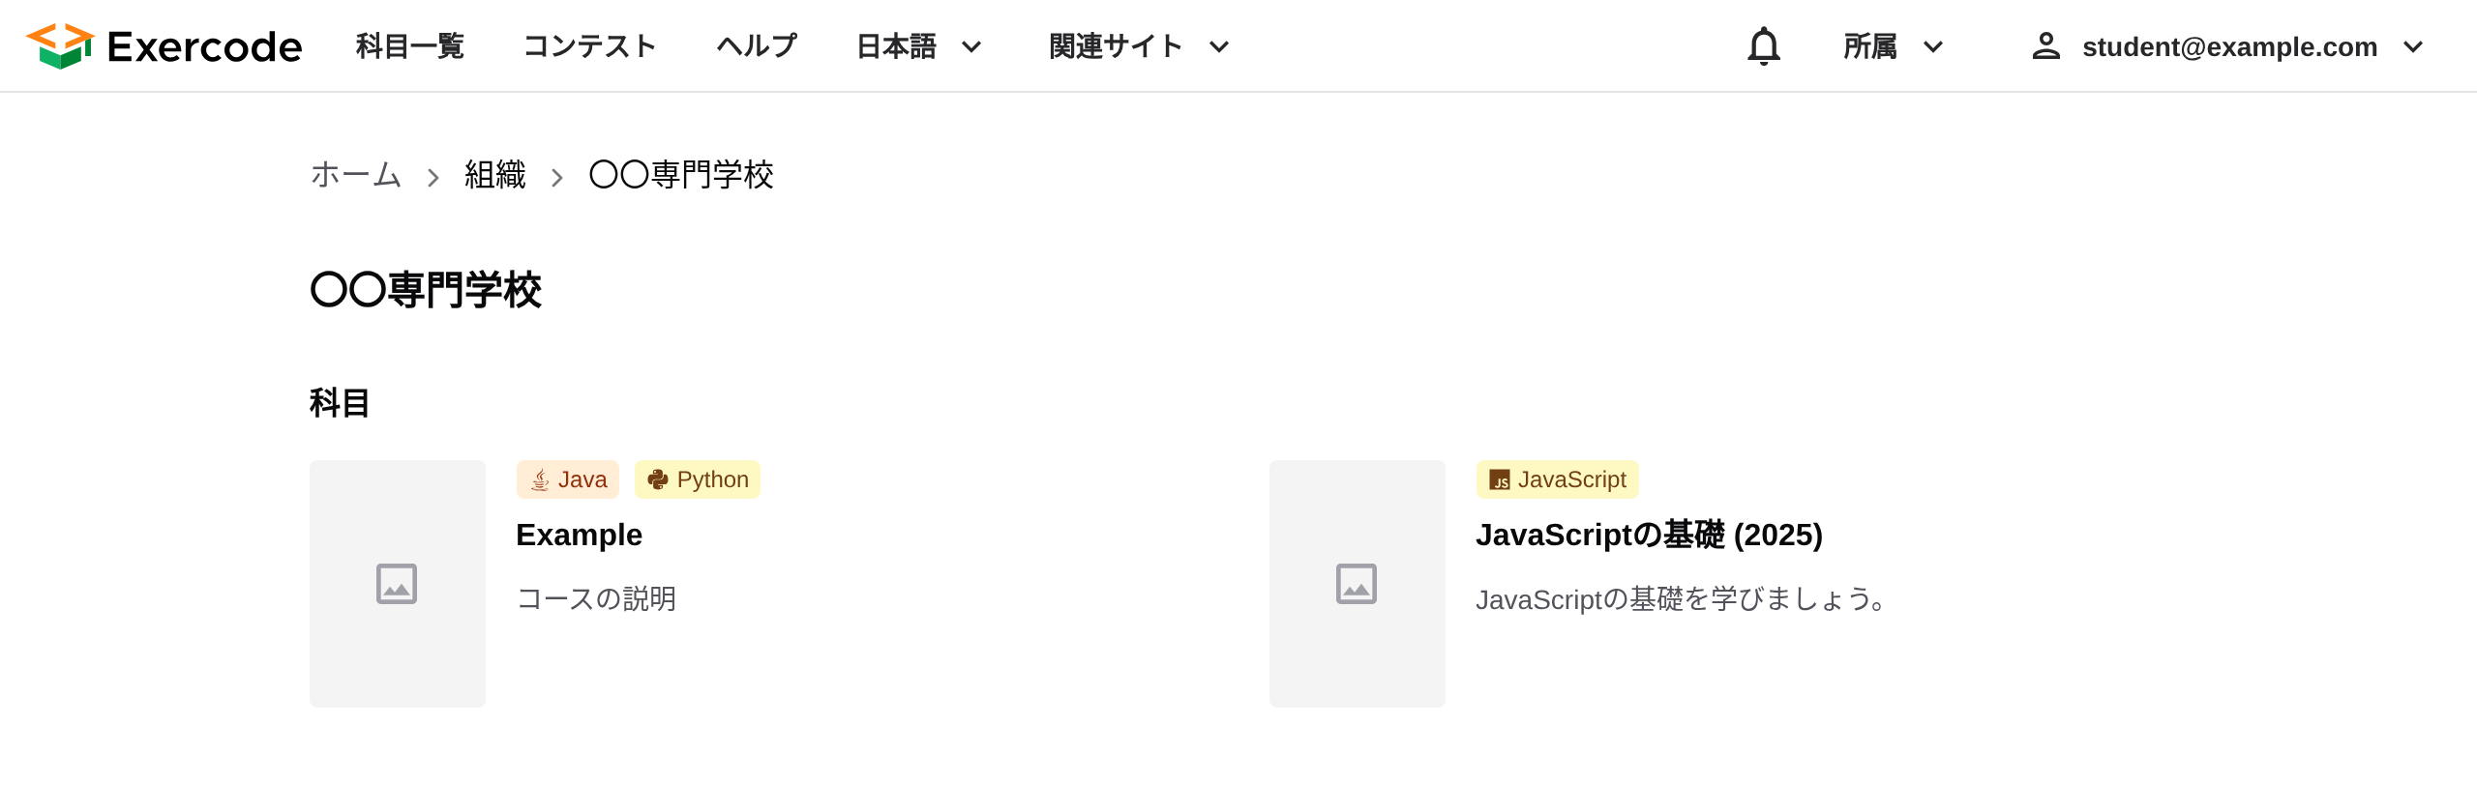Open JavaScriptの基礎 (2025) course title
The width and height of the screenshot is (2477, 812).
click(1649, 535)
